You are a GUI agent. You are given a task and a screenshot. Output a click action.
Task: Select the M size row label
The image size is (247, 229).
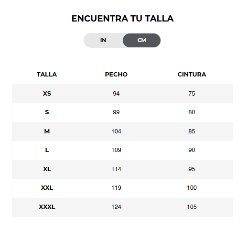47,131
